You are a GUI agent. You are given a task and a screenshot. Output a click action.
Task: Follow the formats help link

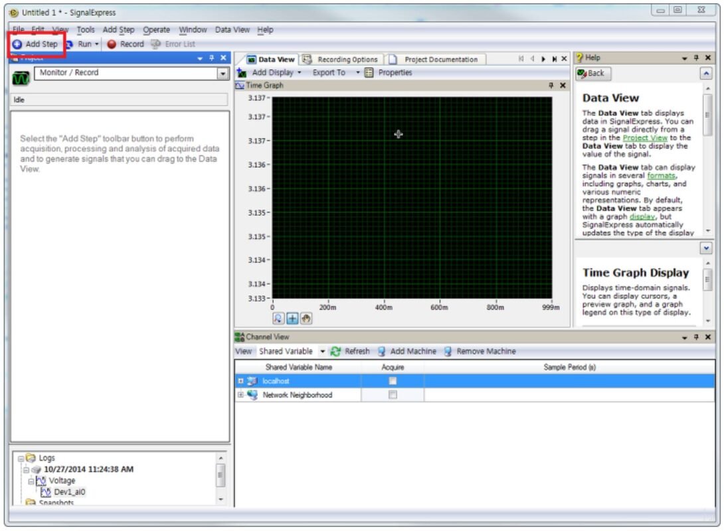point(661,176)
